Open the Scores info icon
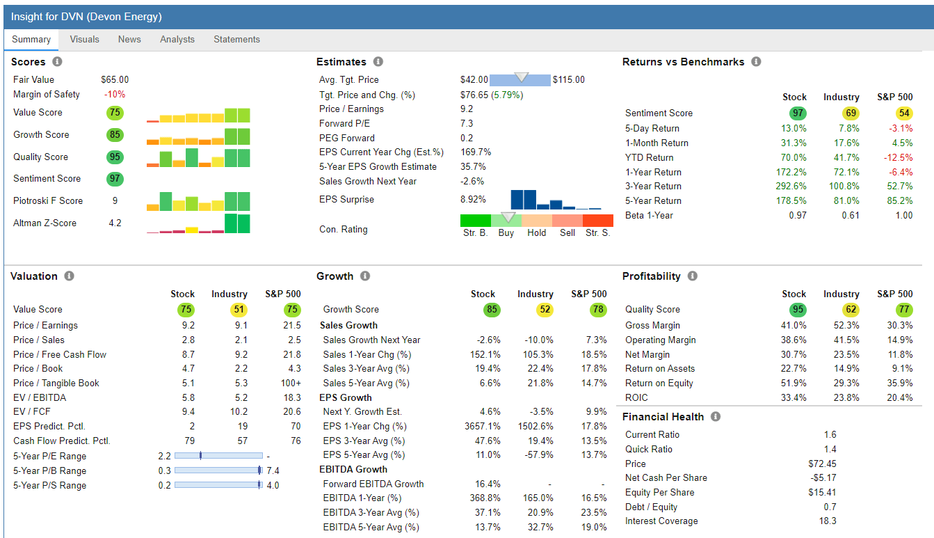 57,62
